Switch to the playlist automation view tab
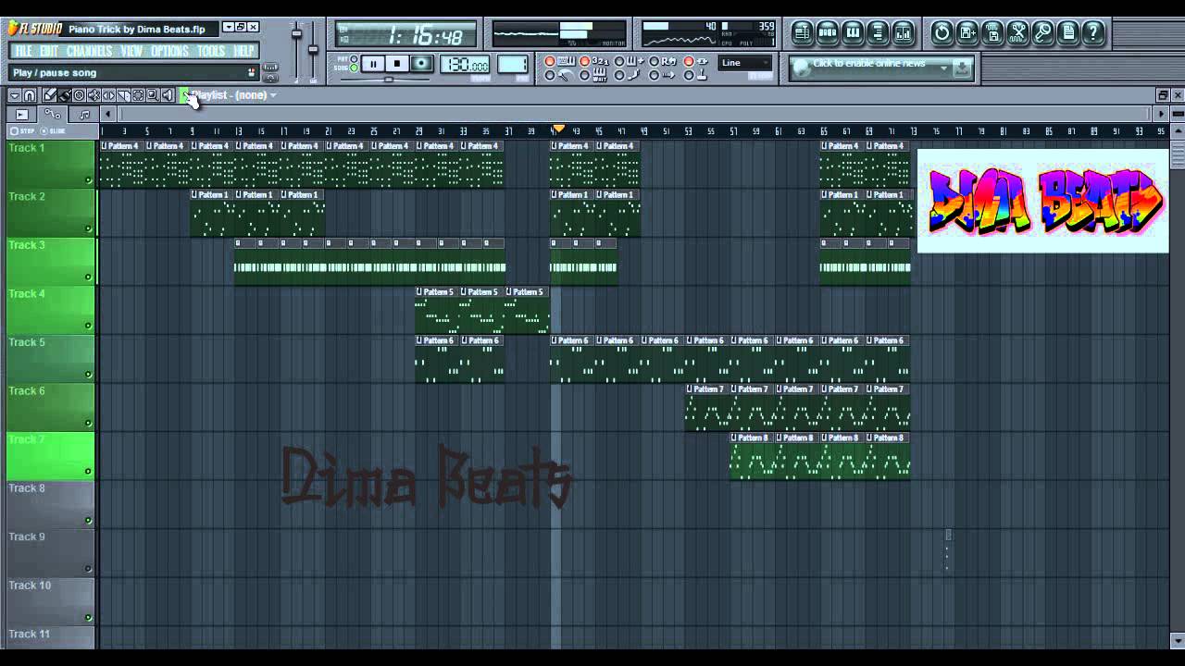This screenshot has height=666, width=1185. pos(53,115)
